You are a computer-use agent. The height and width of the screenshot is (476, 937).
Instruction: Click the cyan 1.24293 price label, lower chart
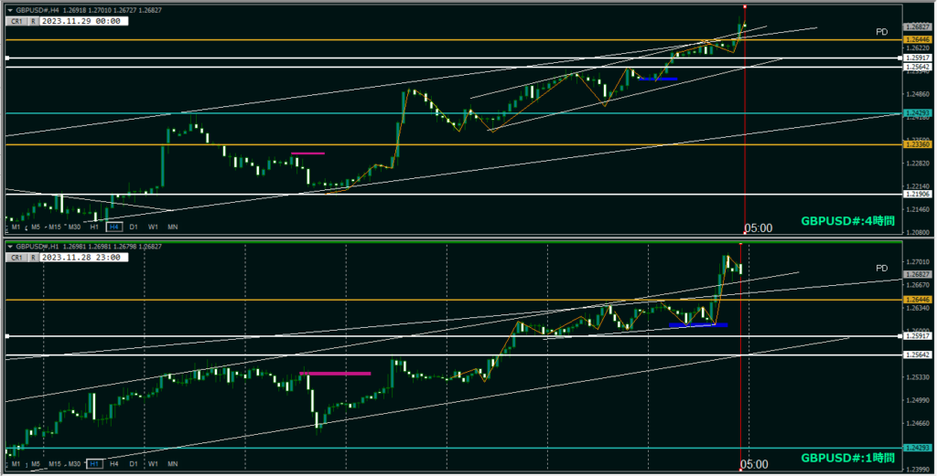[x=917, y=448]
